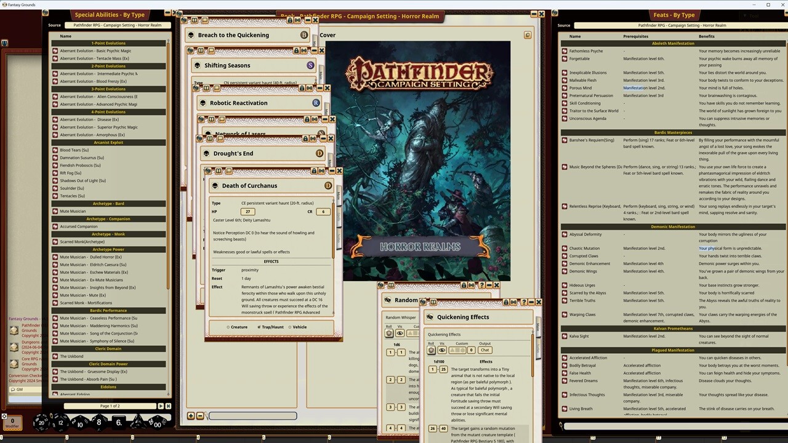Expand the Eidolons category
This screenshot has width=788, height=443.
coord(108,386)
